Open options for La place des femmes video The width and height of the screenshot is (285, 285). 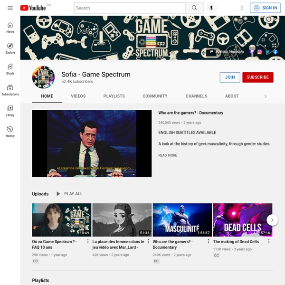[x=148, y=241]
